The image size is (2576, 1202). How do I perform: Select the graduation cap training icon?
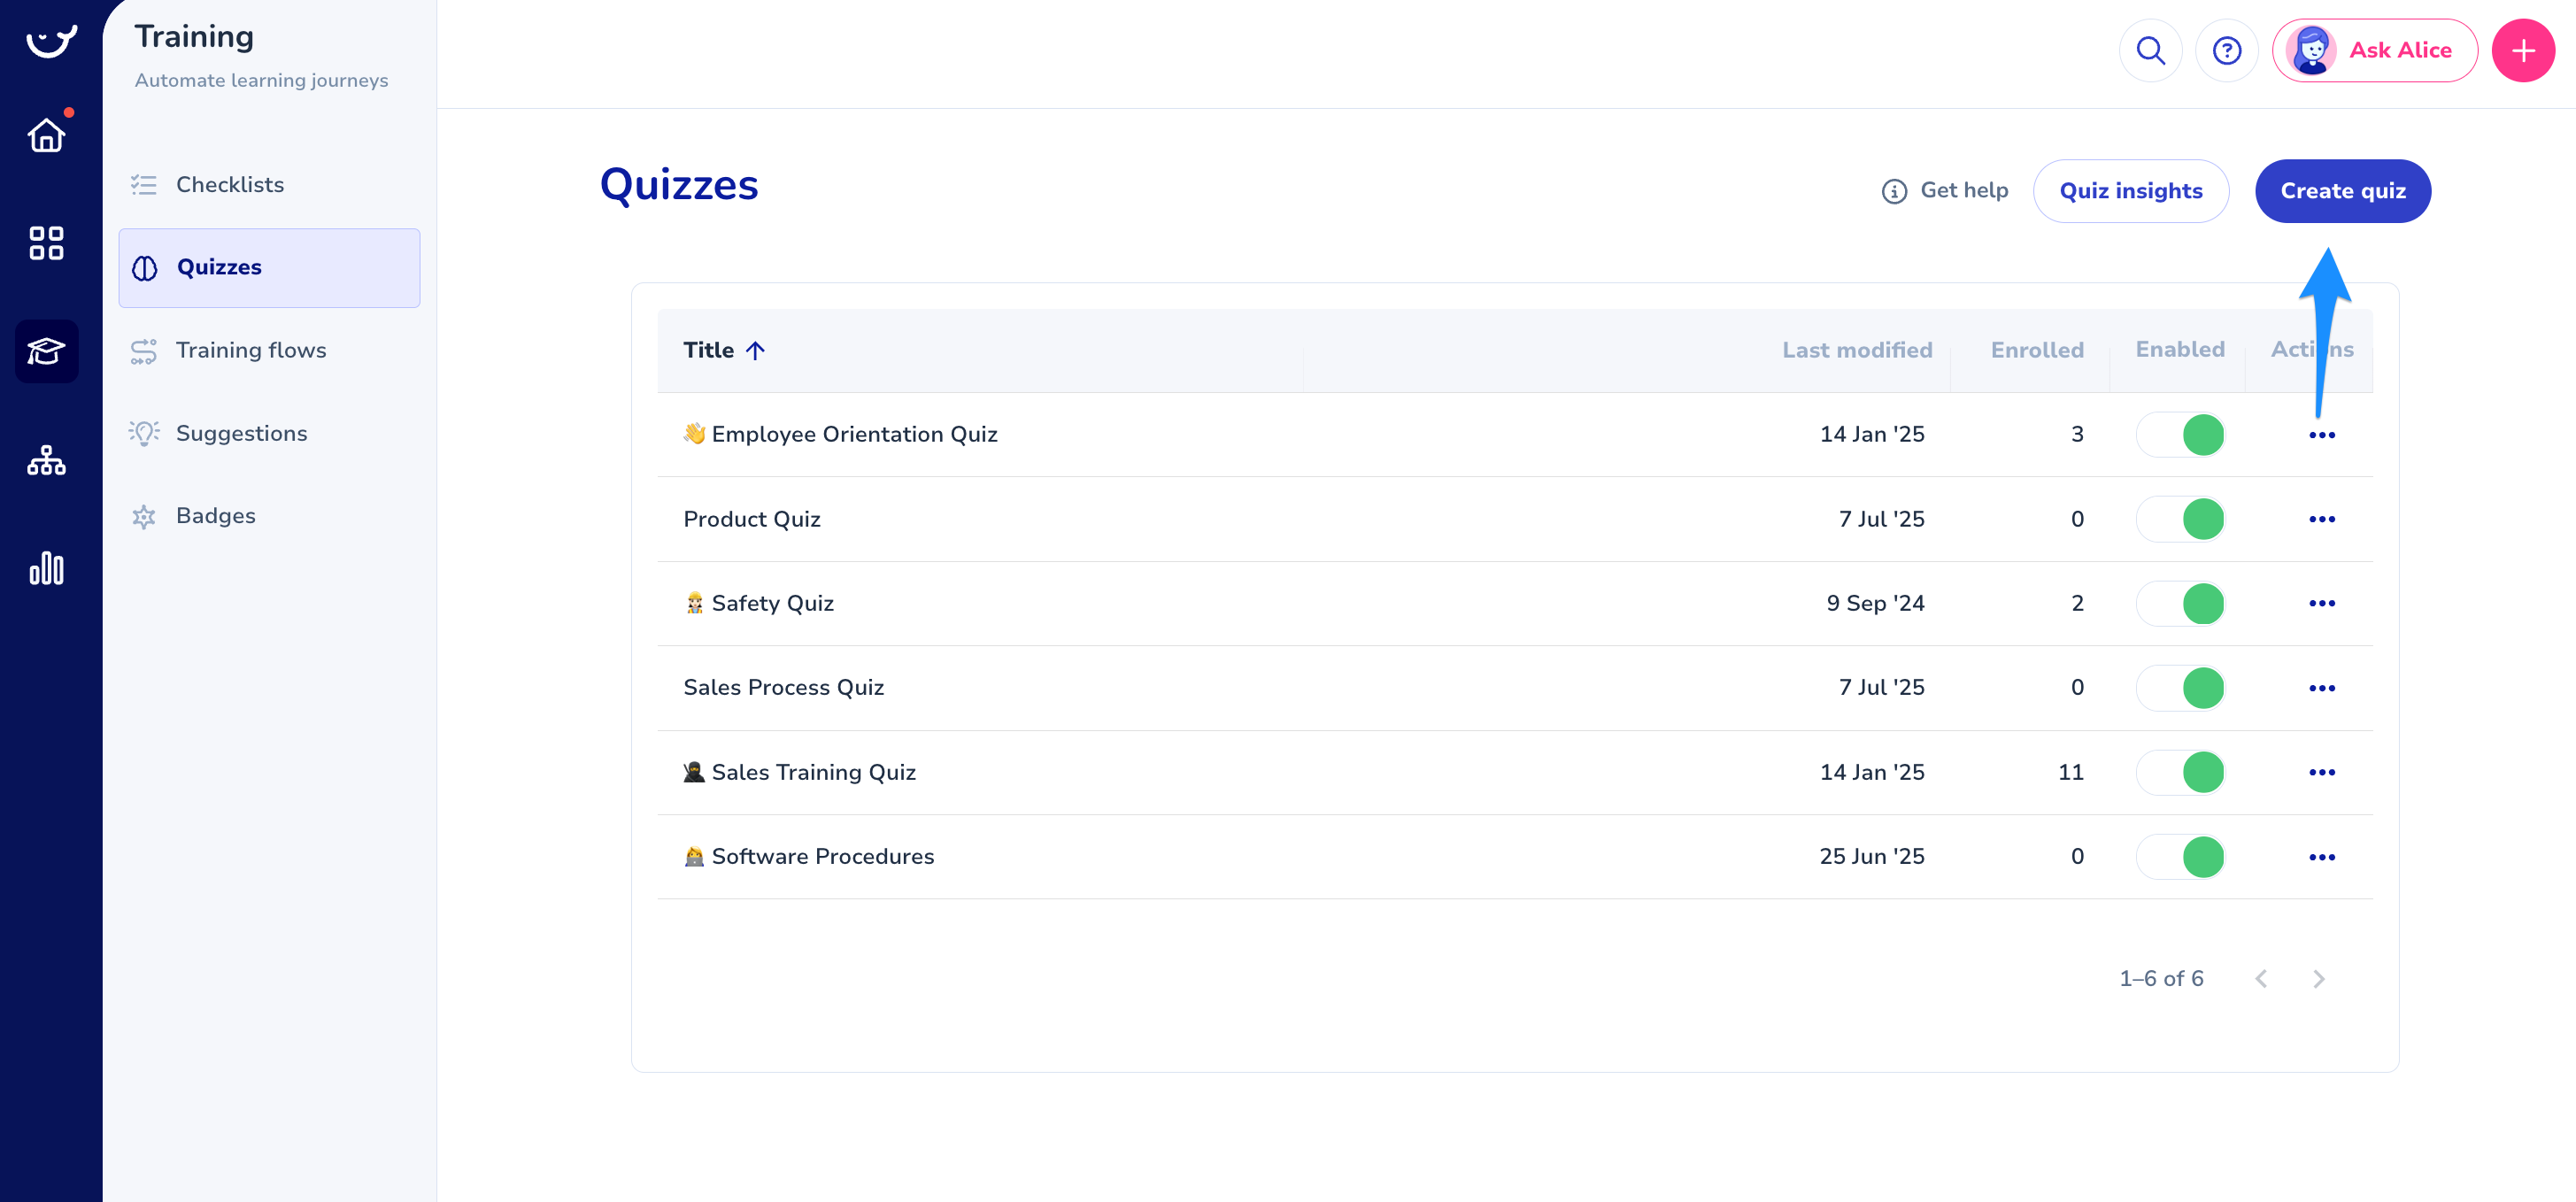[46, 351]
